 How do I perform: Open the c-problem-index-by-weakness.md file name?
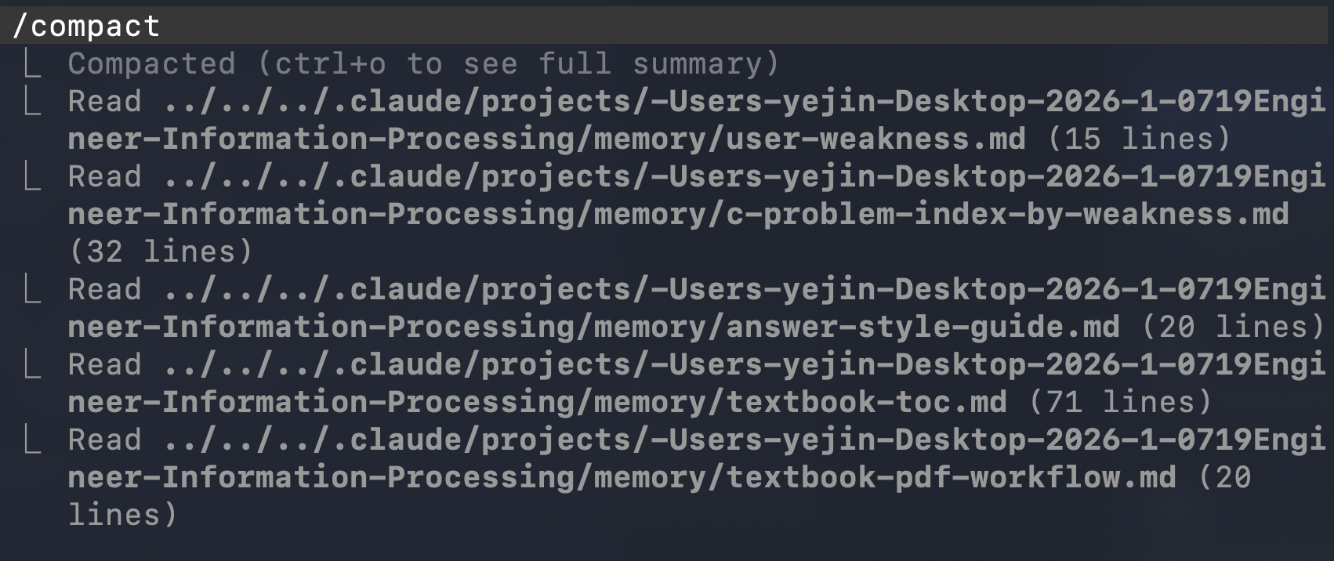[1008, 214]
